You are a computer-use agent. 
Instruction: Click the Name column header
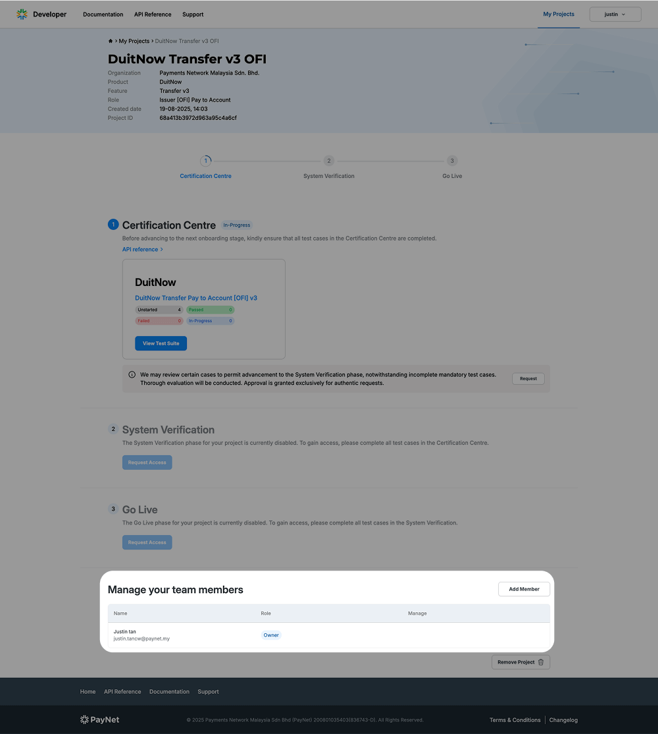120,613
